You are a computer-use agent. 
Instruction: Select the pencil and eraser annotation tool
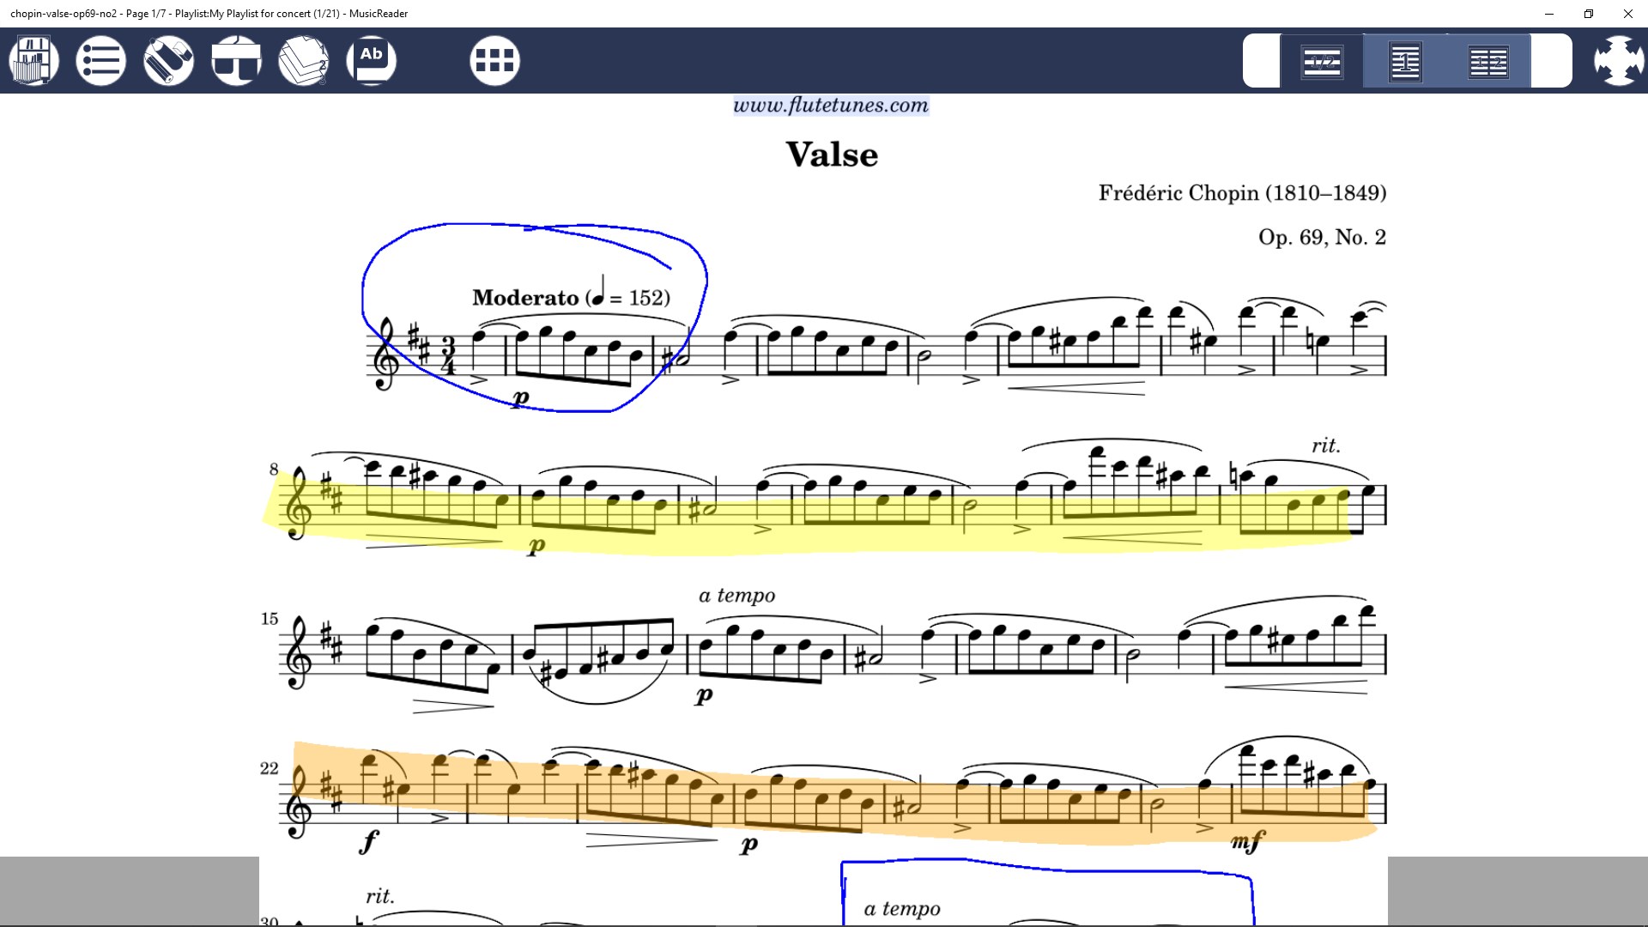pyautogui.click(x=168, y=61)
